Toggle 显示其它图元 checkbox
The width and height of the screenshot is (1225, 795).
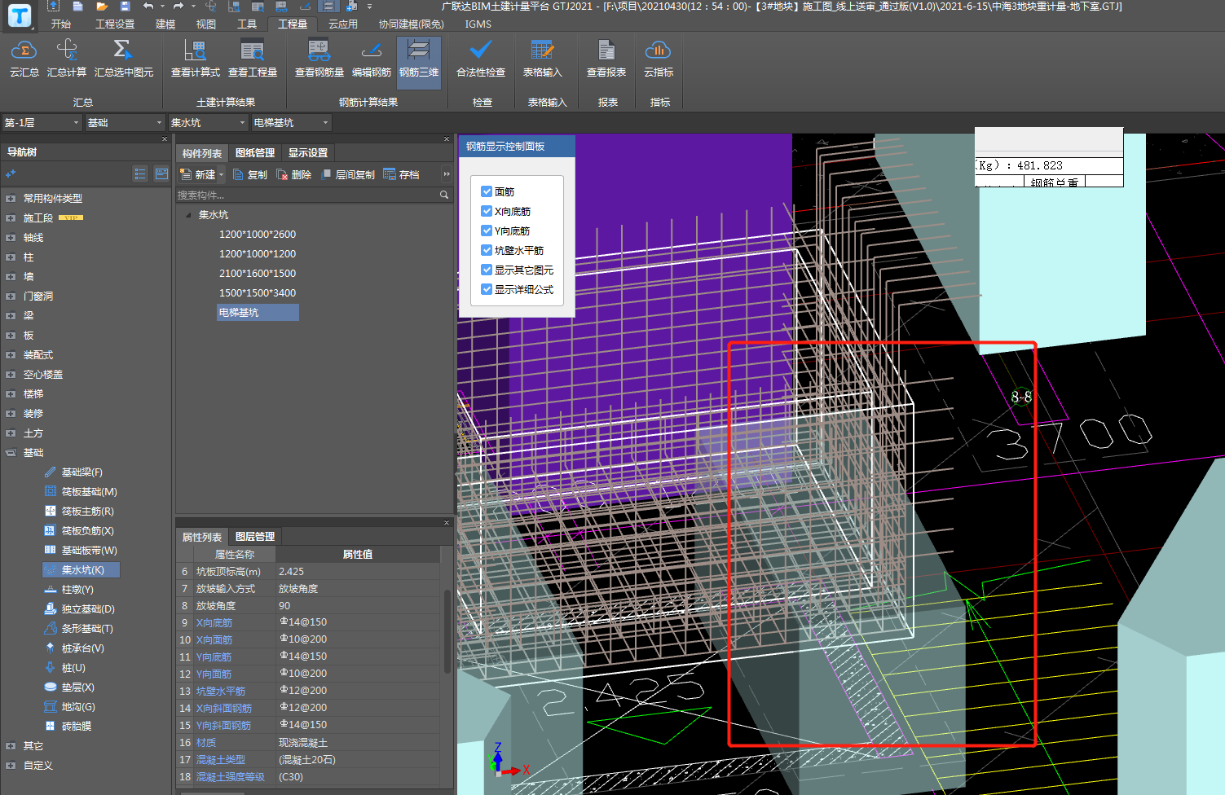click(x=487, y=270)
